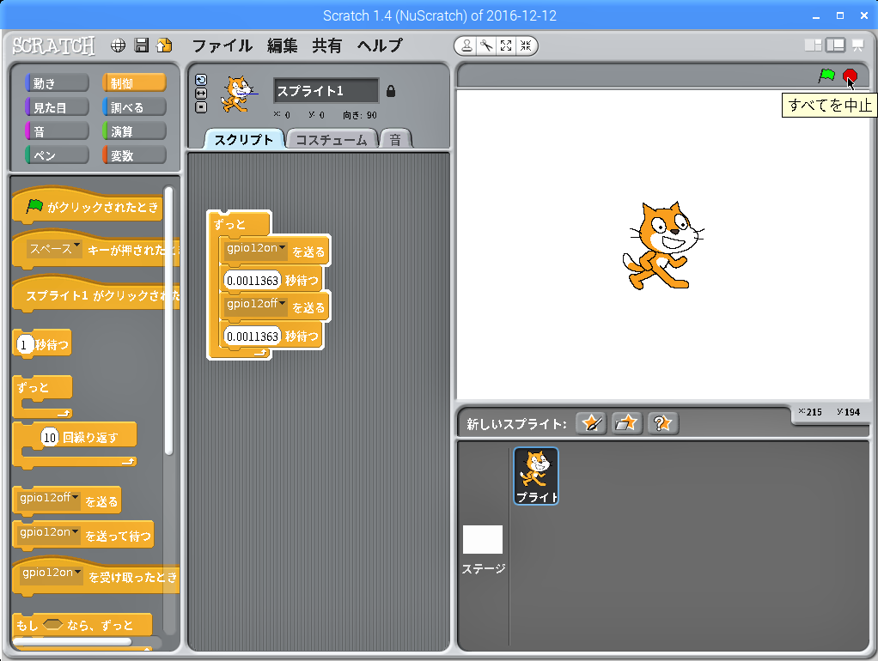Click the 0.0011363 field below the gpio12on block
878x661 pixels.
[253, 281]
